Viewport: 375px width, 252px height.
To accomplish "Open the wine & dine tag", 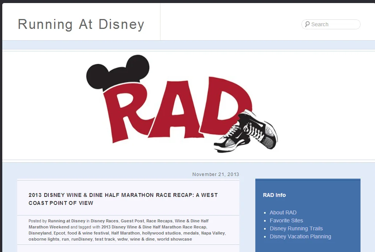I will (142, 239).
